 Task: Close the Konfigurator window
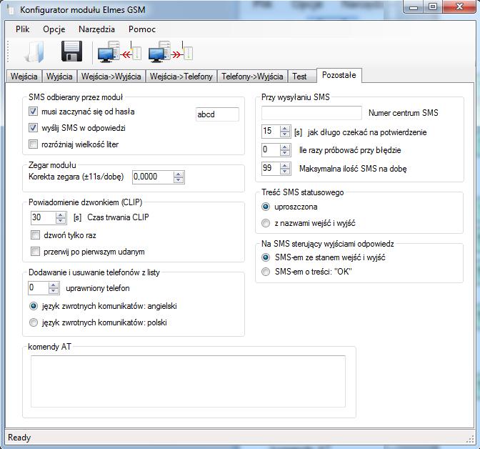[459, 6]
